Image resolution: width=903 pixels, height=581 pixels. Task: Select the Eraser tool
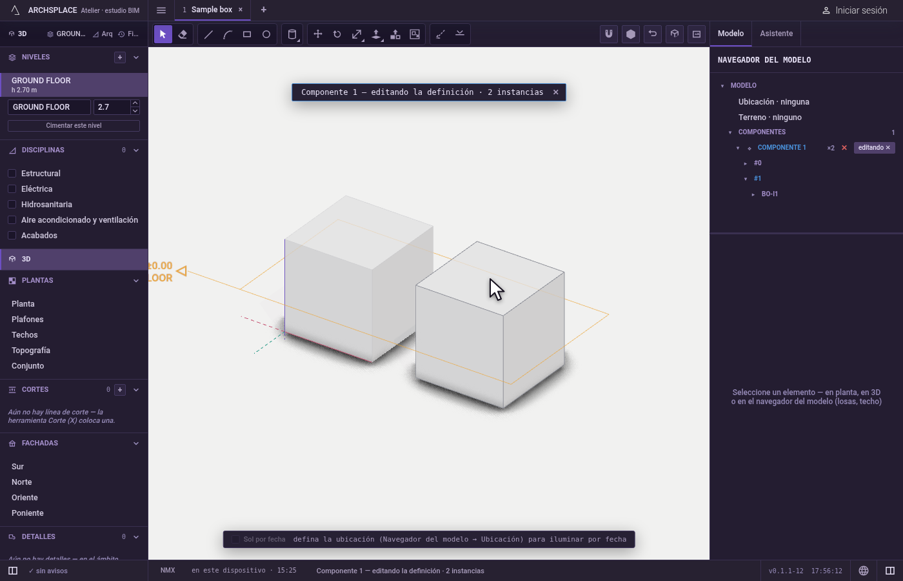(x=183, y=34)
